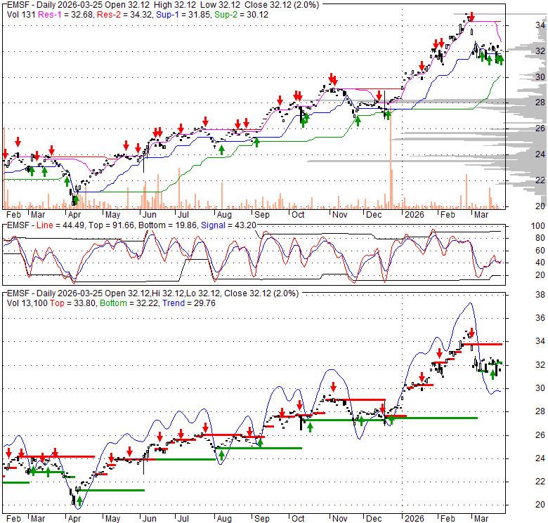Click the 38 price label on bottom chart's y-axis
Viewport: 548px width, 523px height.
(x=536, y=296)
